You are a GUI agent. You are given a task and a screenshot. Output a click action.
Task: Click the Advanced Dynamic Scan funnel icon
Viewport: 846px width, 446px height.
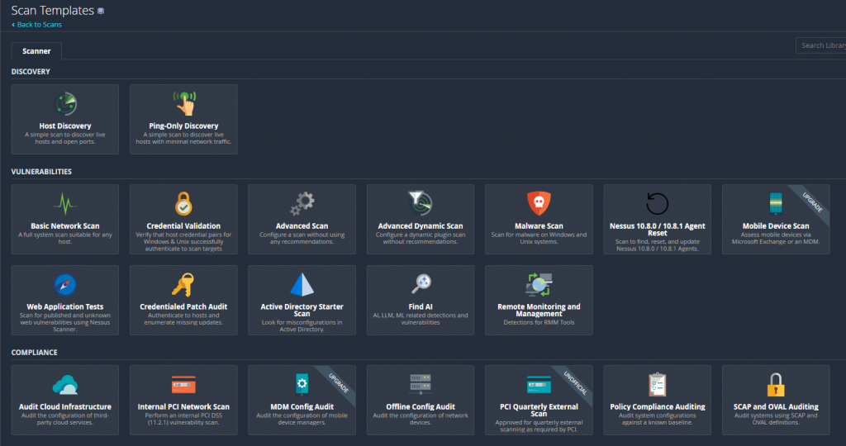coord(421,203)
